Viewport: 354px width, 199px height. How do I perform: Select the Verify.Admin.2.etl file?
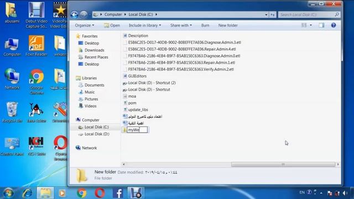(x=181, y=69)
